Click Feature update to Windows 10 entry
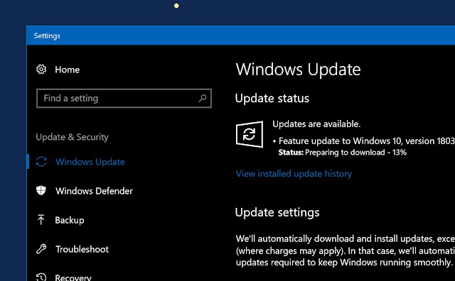This screenshot has height=281, width=455. pyautogui.click(x=363, y=141)
